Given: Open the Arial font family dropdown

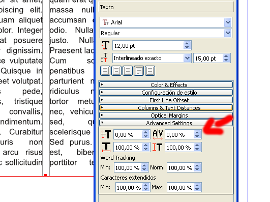Looking at the screenshot, I should 228,22.
